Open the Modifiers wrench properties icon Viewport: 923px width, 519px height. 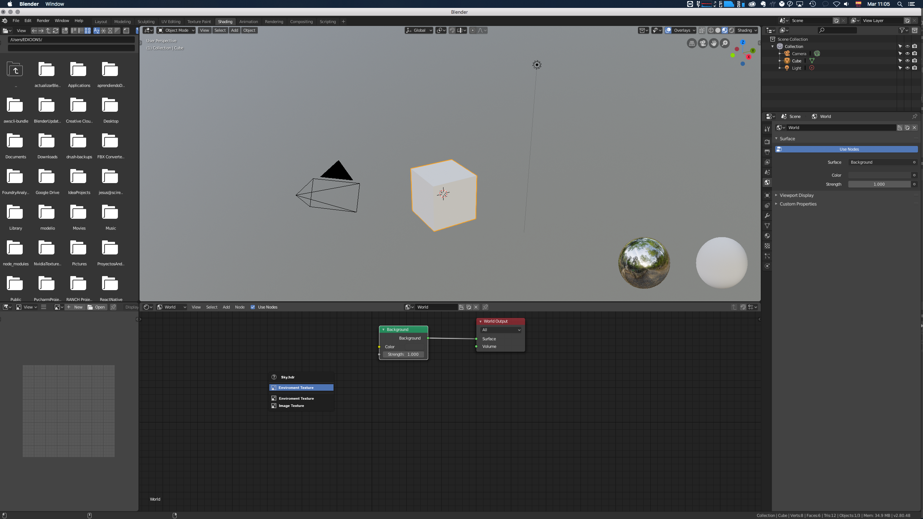pos(767,216)
